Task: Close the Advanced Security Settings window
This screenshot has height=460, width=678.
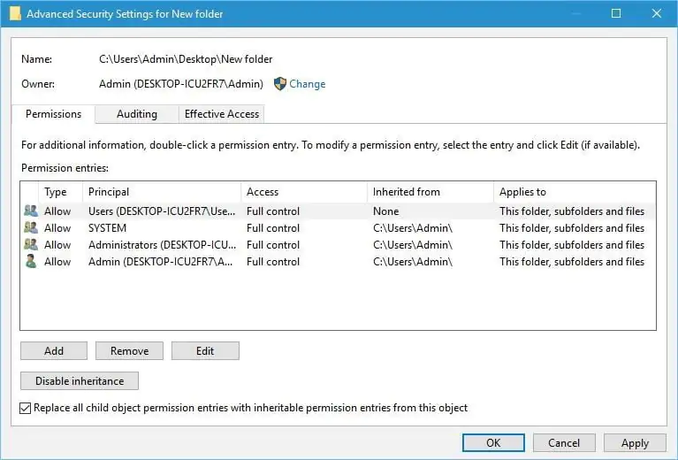Action: (656, 14)
